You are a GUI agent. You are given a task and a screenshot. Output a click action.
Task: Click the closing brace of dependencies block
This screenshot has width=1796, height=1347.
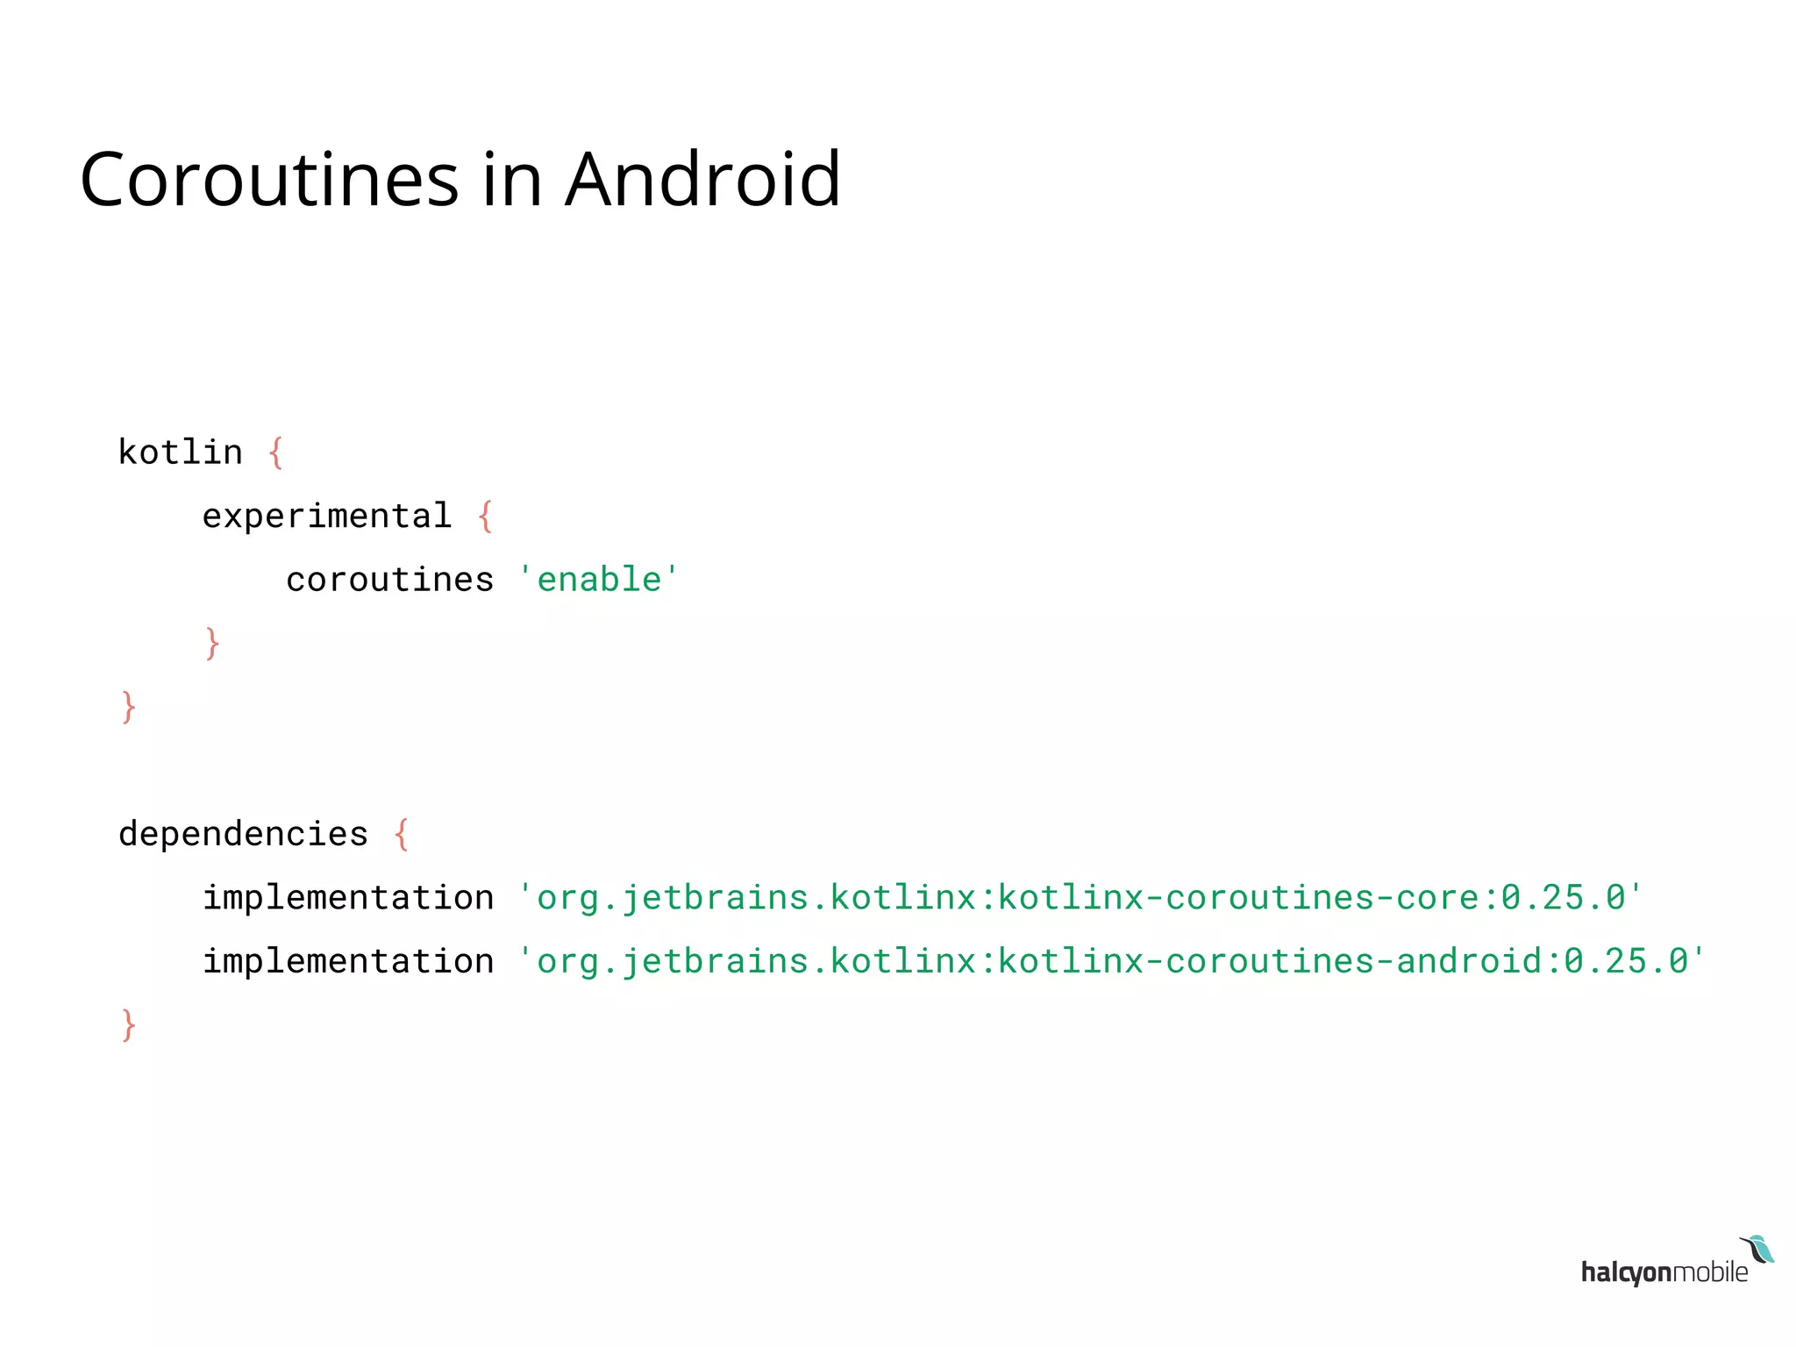pos(129,1025)
